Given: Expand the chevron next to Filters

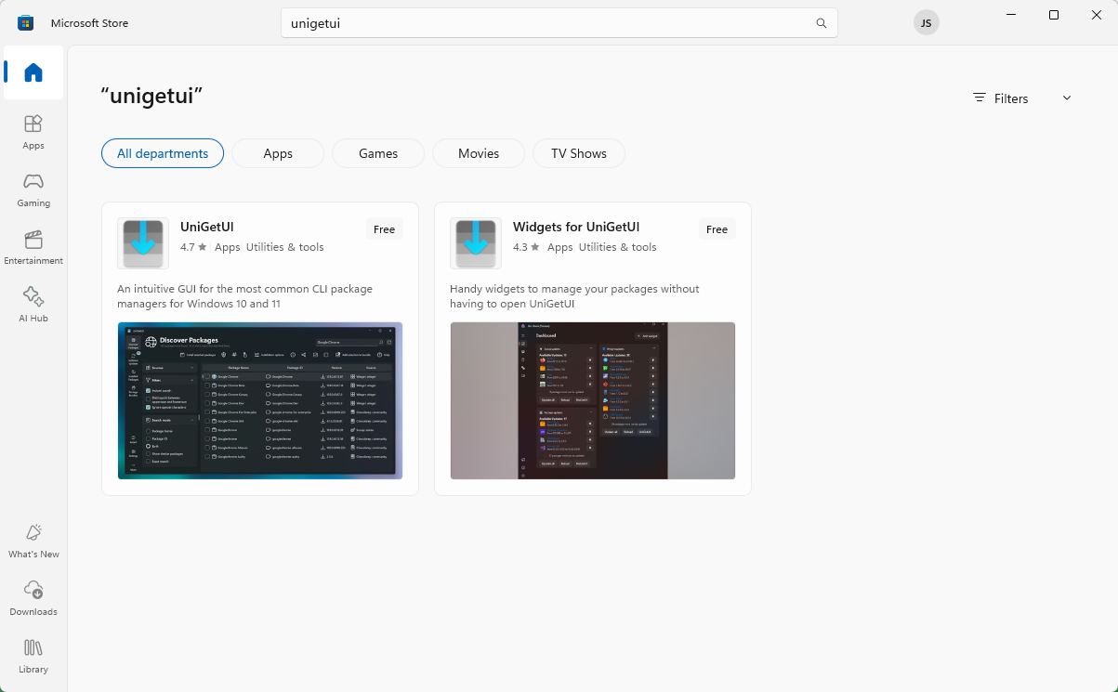Looking at the screenshot, I should [1066, 98].
